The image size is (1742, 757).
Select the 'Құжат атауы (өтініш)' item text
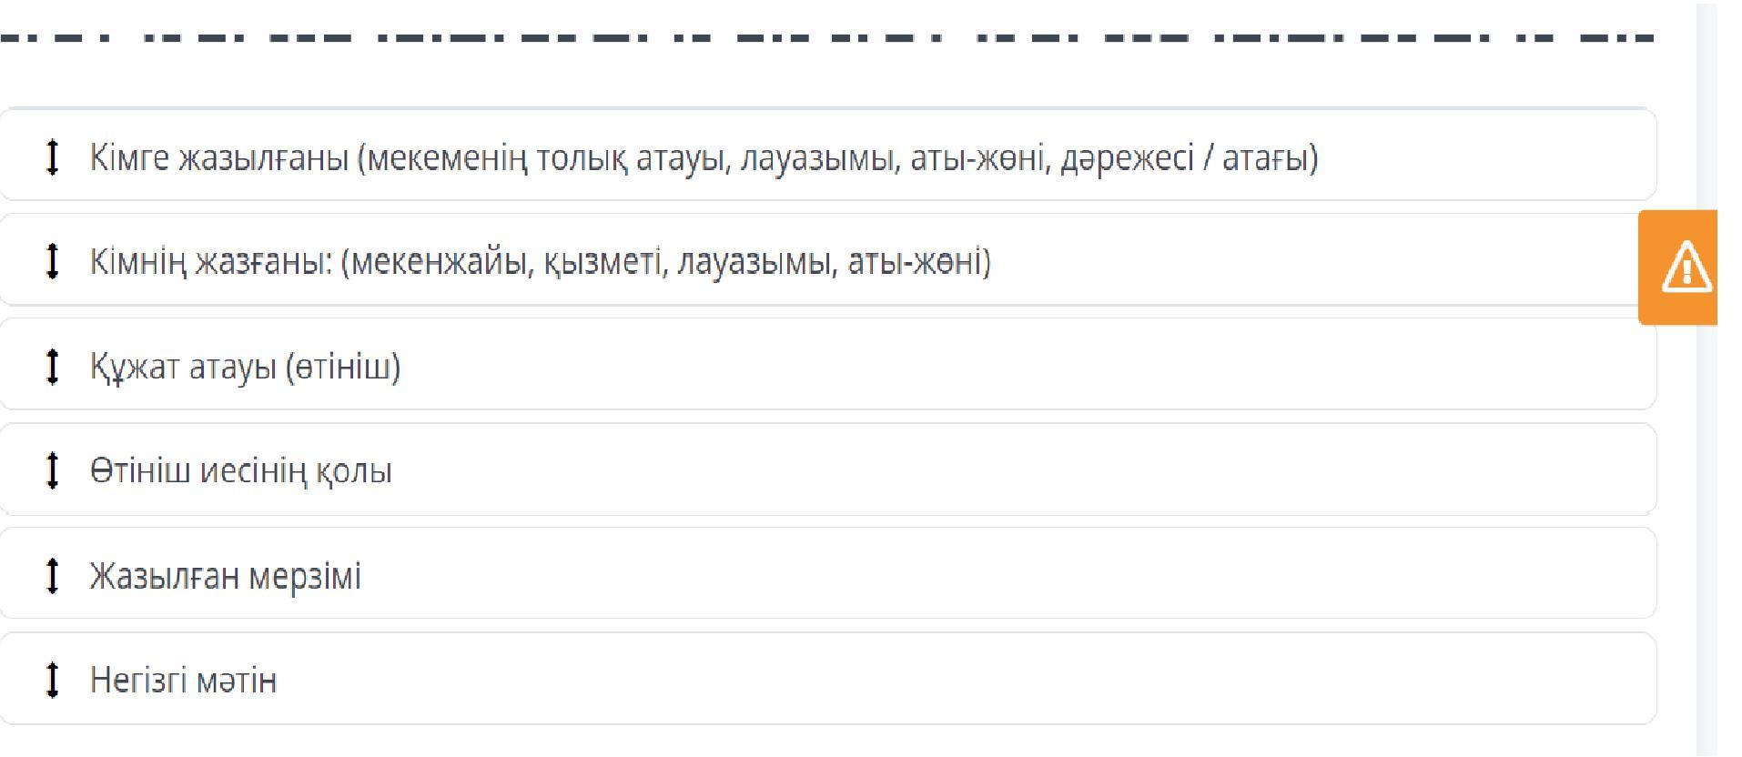[x=245, y=368]
